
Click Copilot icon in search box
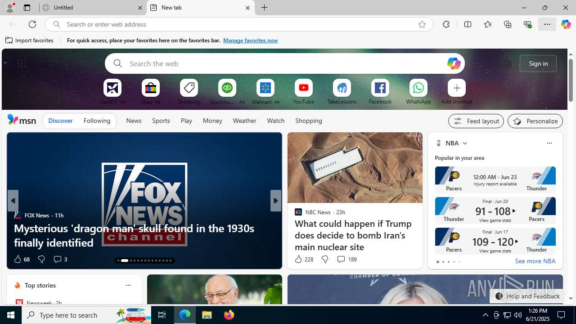454,63
